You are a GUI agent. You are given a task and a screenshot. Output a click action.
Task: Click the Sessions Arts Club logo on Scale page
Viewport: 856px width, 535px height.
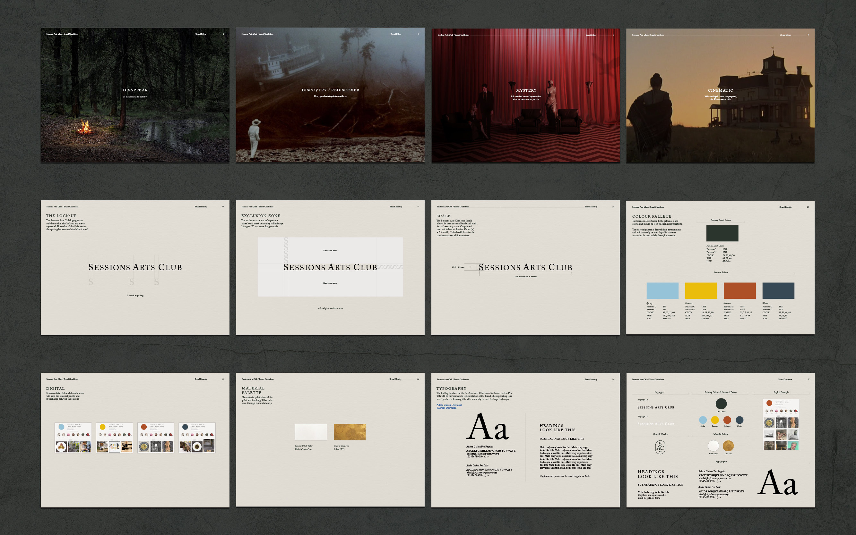[525, 267]
